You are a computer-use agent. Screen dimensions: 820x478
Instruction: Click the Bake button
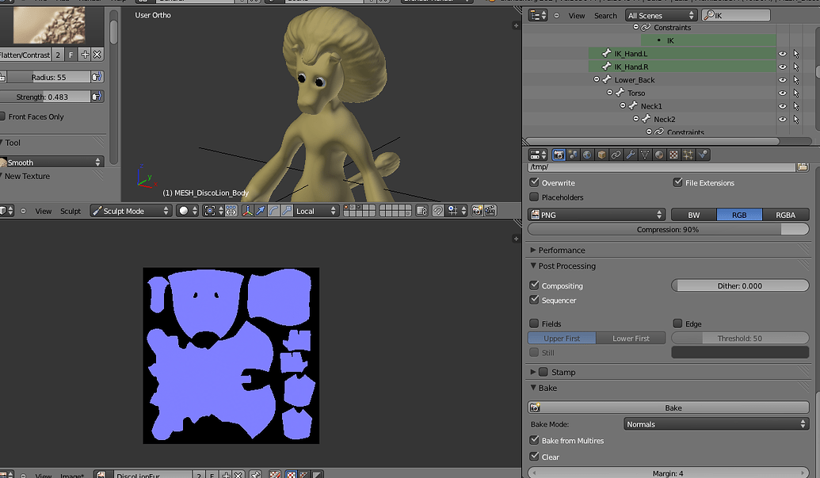tap(669, 407)
